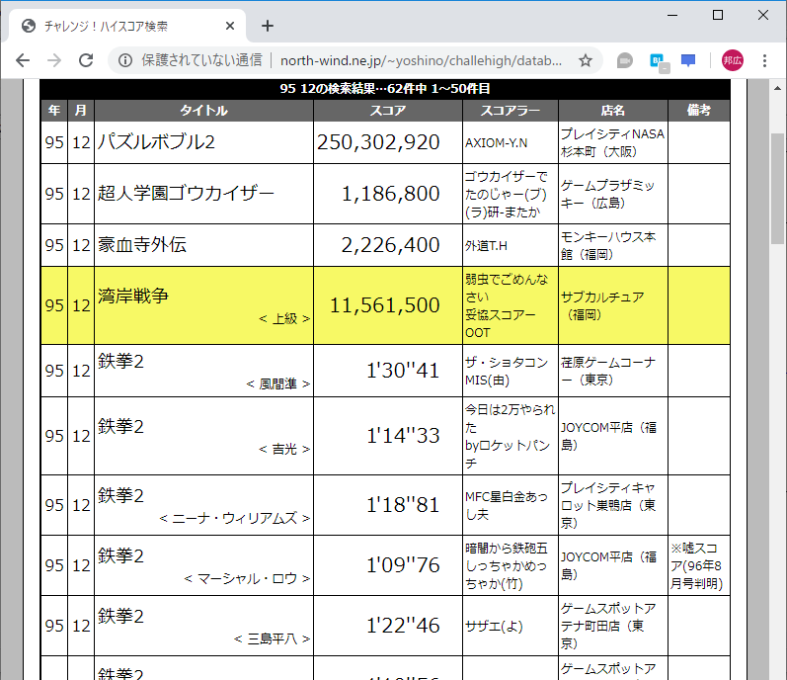This screenshot has height=680, width=787.
Task: Select title 超人学園ゴウカイザー
Action: (x=186, y=194)
